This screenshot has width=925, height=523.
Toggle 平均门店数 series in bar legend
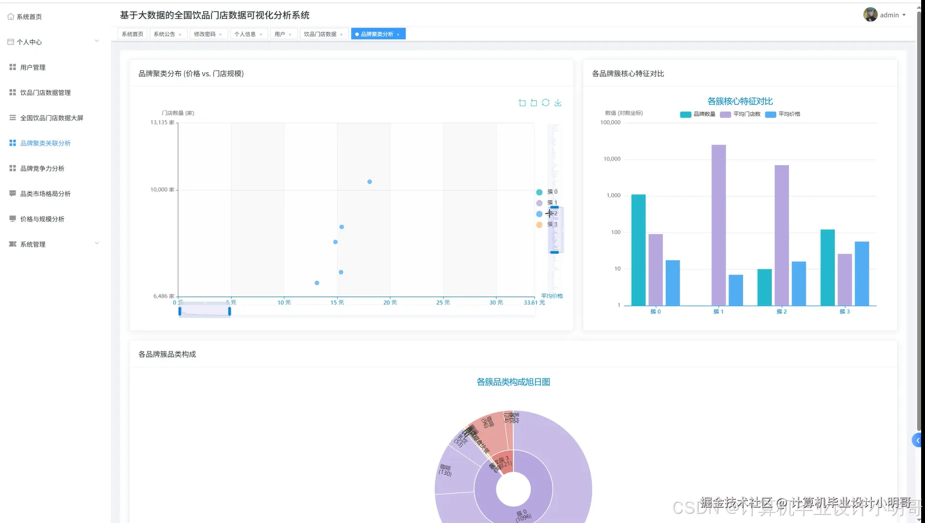pos(740,114)
